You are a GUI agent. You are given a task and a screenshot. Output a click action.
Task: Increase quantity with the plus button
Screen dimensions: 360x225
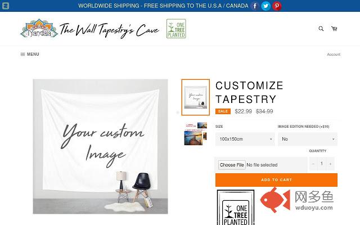pyautogui.click(x=330, y=164)
